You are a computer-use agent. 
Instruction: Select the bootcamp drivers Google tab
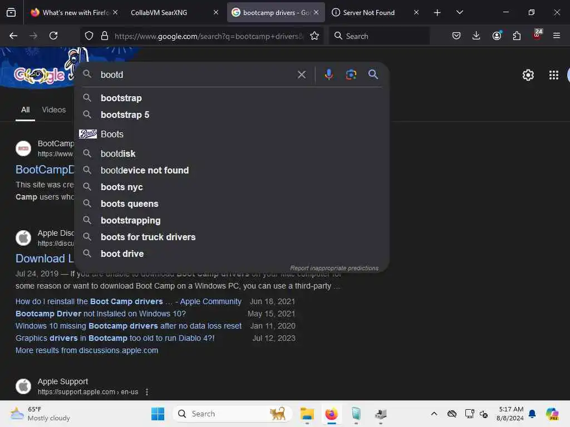coord(276,13)
